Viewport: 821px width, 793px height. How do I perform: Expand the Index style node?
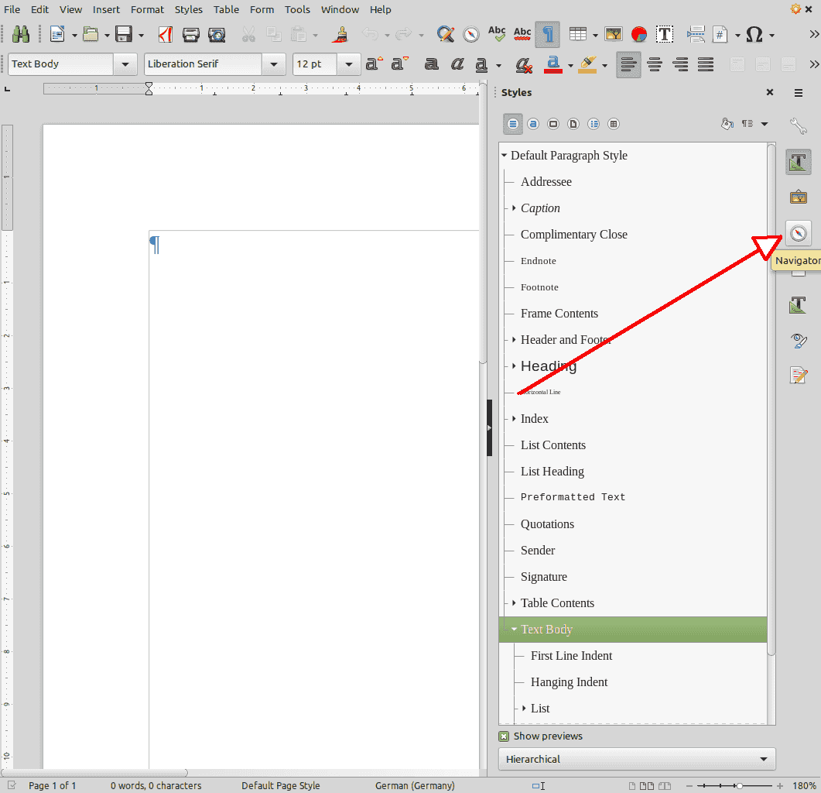(x=514, y=418)
